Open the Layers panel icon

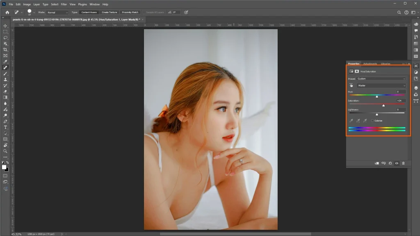tap(416, 88)
